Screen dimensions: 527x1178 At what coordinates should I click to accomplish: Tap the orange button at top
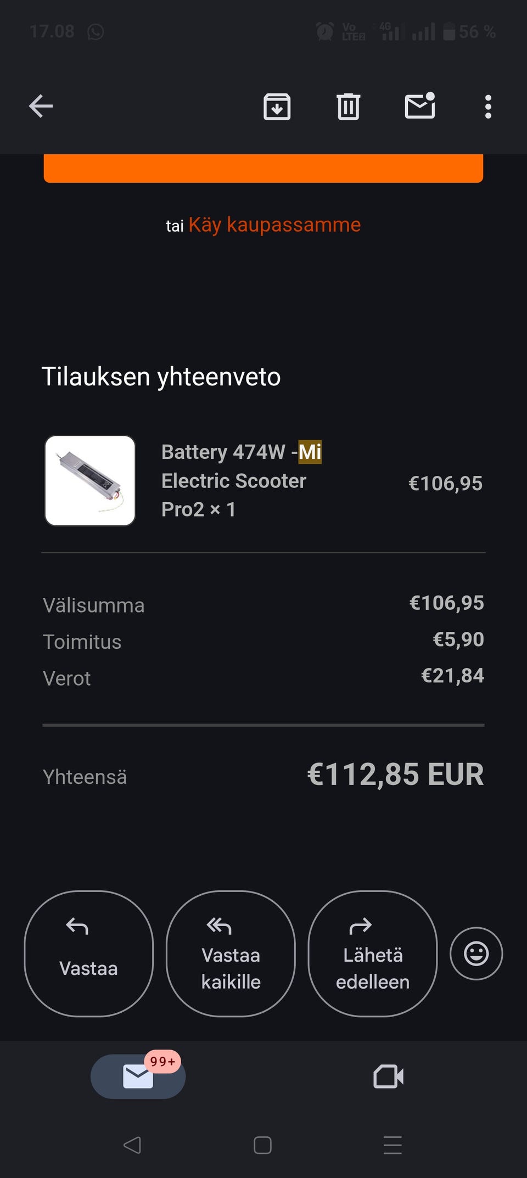point(263,169)
